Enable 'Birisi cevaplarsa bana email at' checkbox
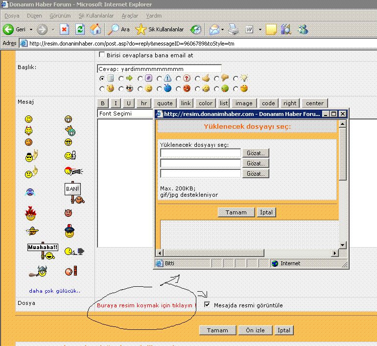This screenshot has height=346, width=377. (x=102, y=55)
